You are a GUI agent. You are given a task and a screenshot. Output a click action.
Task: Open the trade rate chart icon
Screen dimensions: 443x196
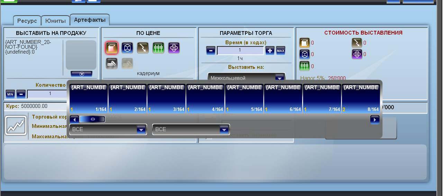tap(16, 125)
